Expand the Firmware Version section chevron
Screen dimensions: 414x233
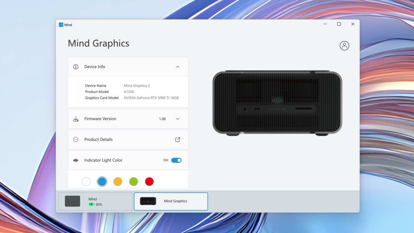(178, 119)
